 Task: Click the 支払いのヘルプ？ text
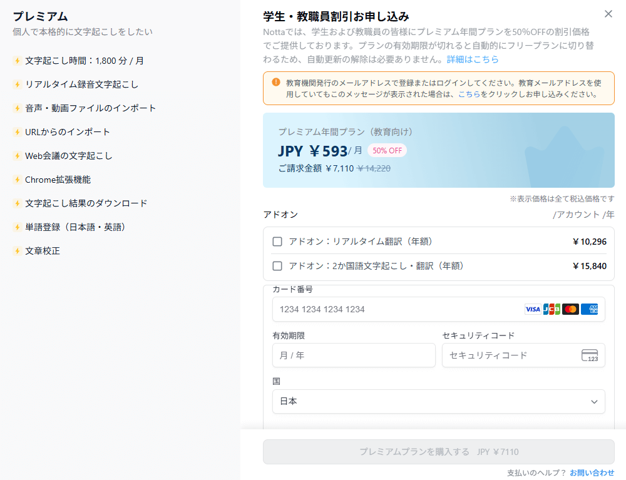tap(536, 473)
